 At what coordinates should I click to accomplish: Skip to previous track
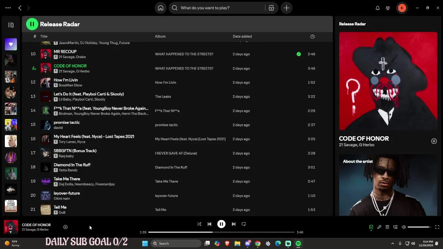(209, 224)
